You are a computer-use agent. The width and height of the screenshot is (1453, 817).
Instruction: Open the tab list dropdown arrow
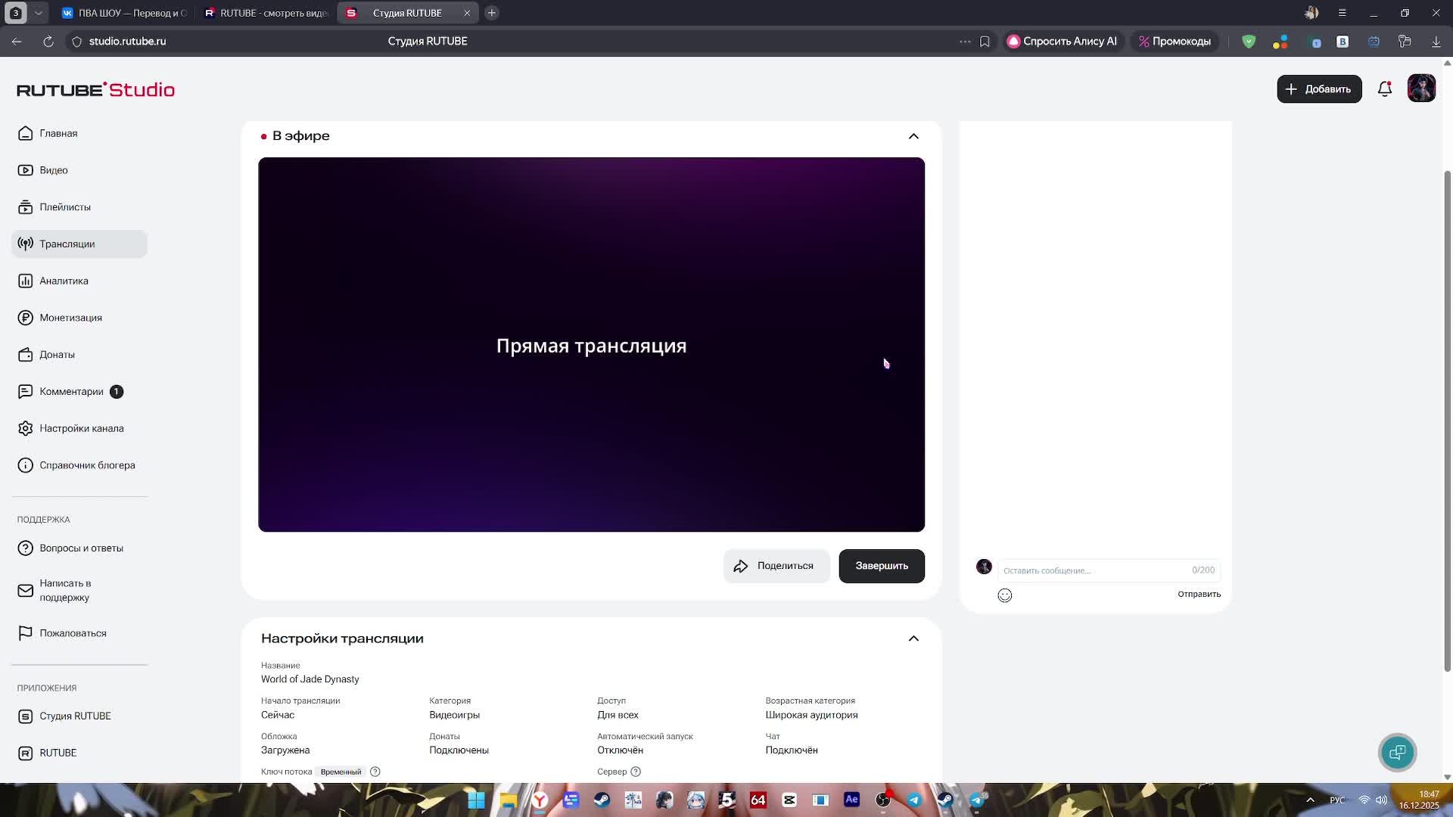(x=38, y=13)
